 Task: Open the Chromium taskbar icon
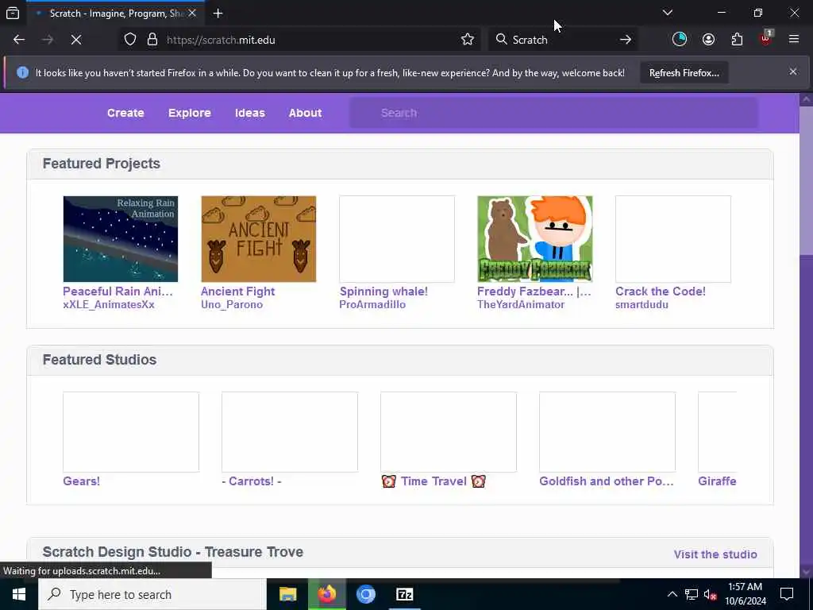pyautogui.click(x=365, y=594)
